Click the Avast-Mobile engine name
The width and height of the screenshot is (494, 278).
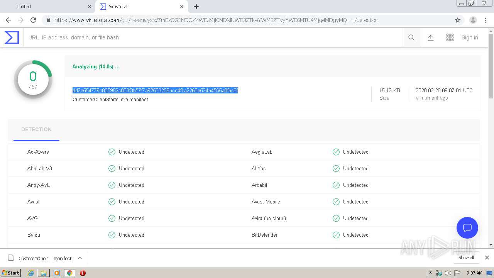266,202
